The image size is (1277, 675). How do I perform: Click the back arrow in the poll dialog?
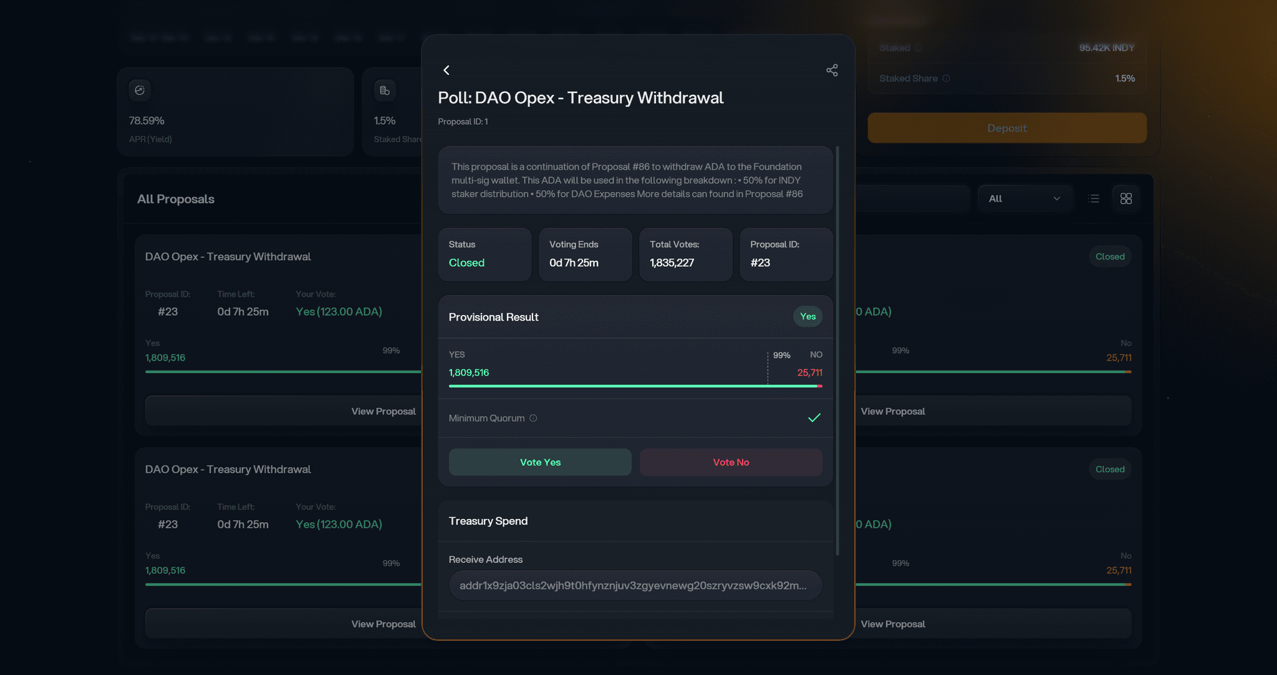point(446,70)
